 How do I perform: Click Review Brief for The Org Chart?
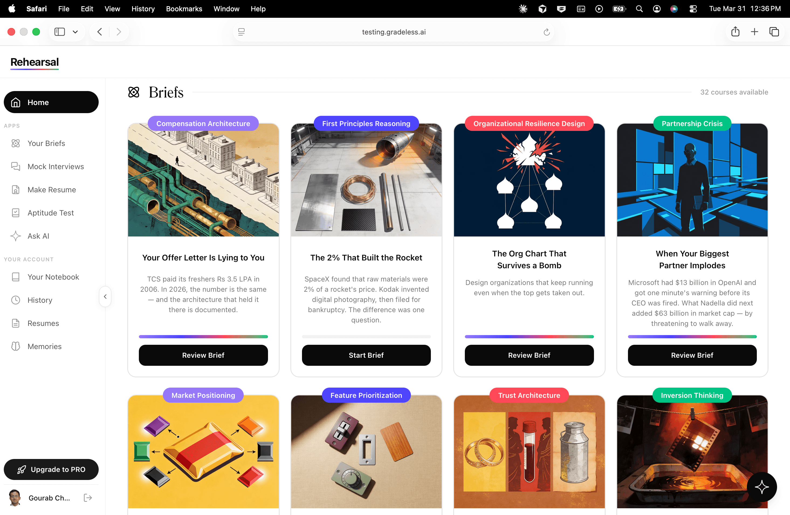coord(529,355)
